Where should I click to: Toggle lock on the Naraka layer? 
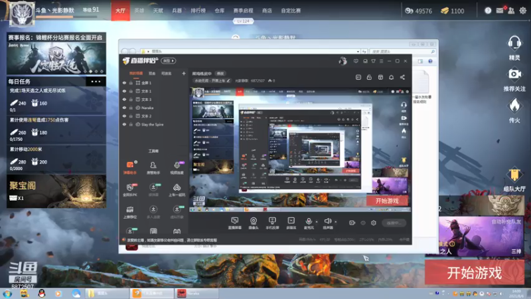[x=131, y=108]
